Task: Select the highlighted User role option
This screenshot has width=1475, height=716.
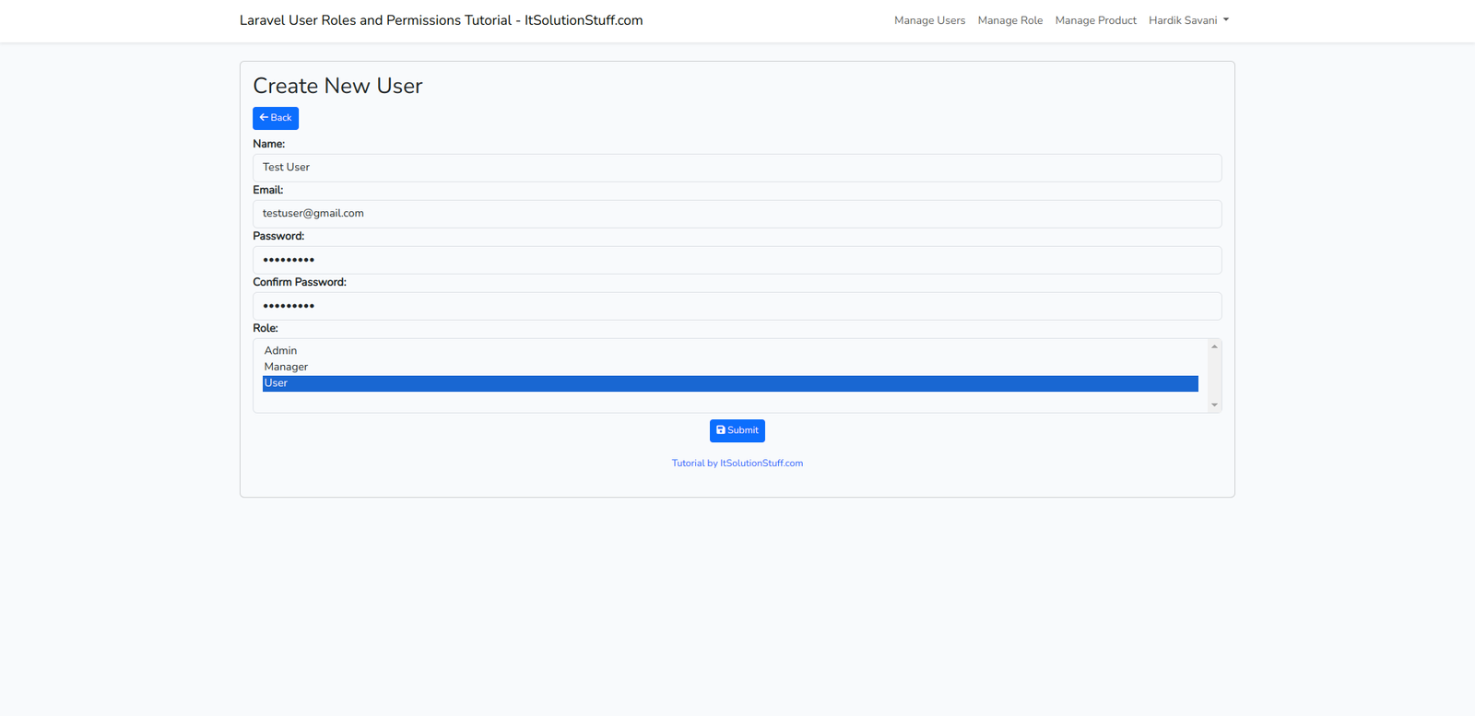Action: (728, 383)
